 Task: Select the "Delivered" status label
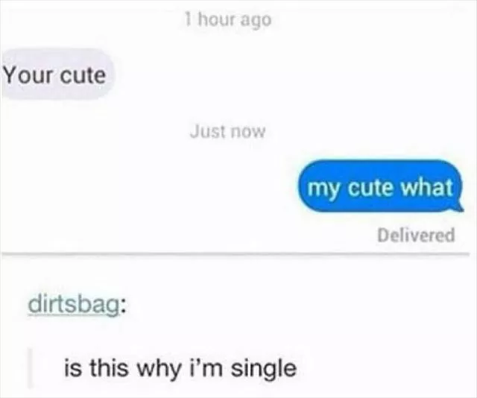tap(416, 235)
